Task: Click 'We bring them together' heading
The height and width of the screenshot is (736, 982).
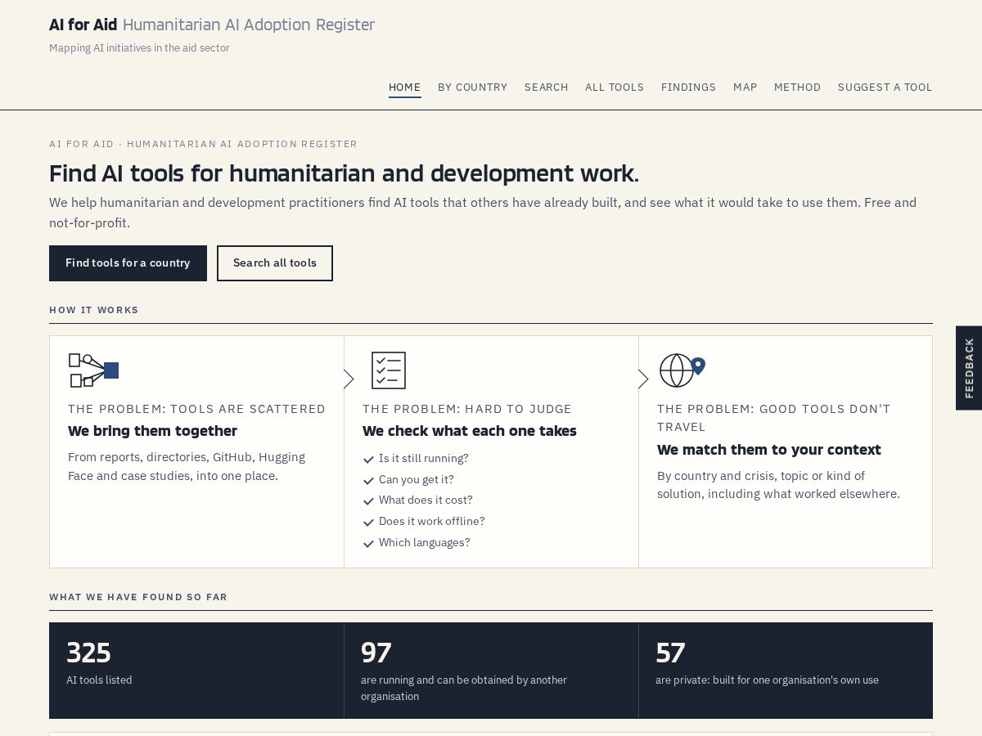Action: tap(152, 431)
